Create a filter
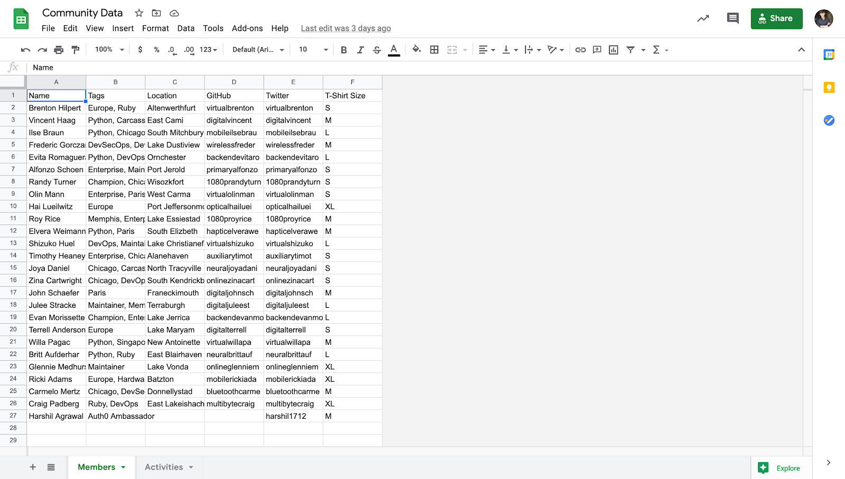845x479 pixels. tap(630, 49)
